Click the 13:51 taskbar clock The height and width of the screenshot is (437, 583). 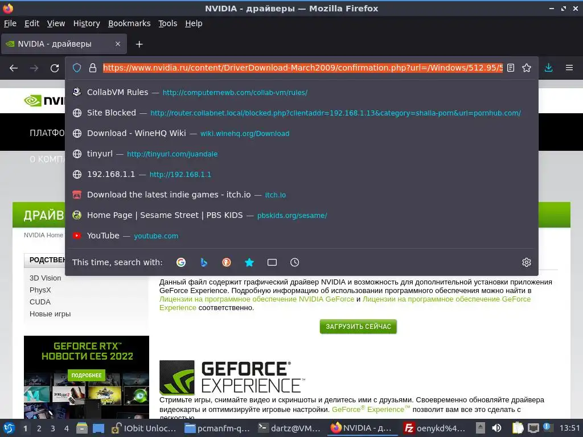(569, 428)
